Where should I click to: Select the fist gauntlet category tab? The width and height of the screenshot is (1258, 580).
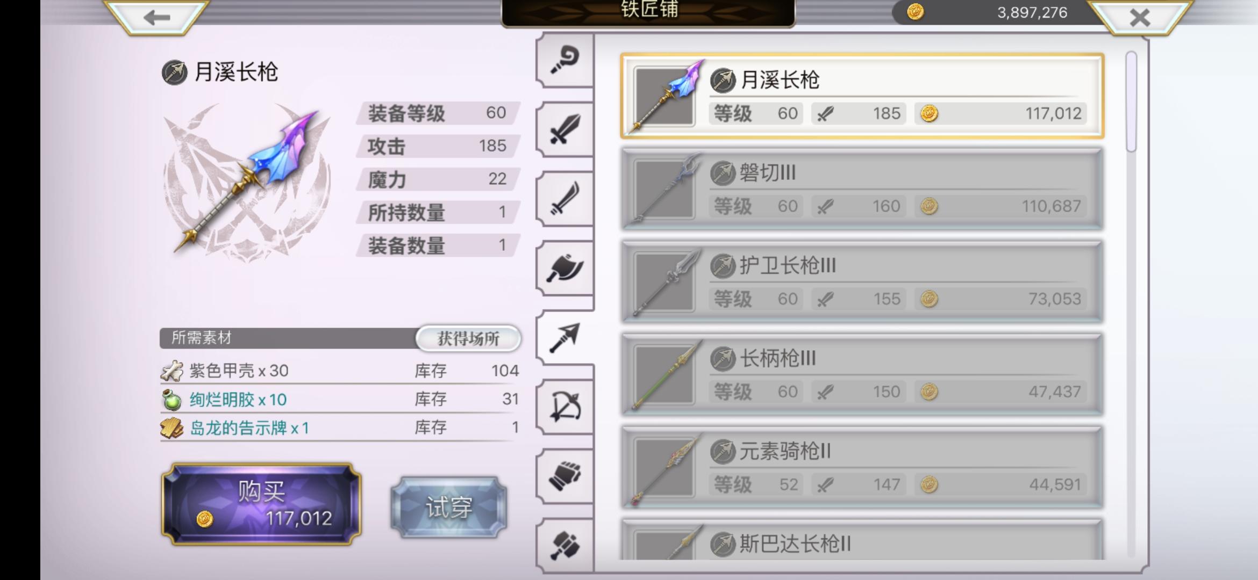pyautogui.click(x=565, y=476)
